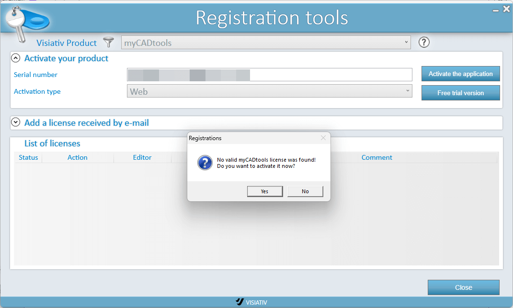Click the Status column header
Screen dimensions: 513x308
(28, 157)
